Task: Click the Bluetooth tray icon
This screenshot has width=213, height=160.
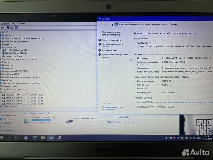Action: point(166,138)
